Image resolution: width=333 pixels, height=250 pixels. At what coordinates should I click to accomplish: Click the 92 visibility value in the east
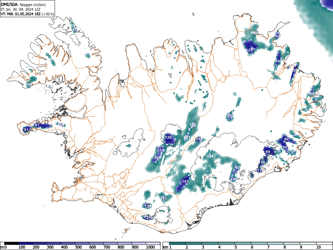[x=285, y=147]
